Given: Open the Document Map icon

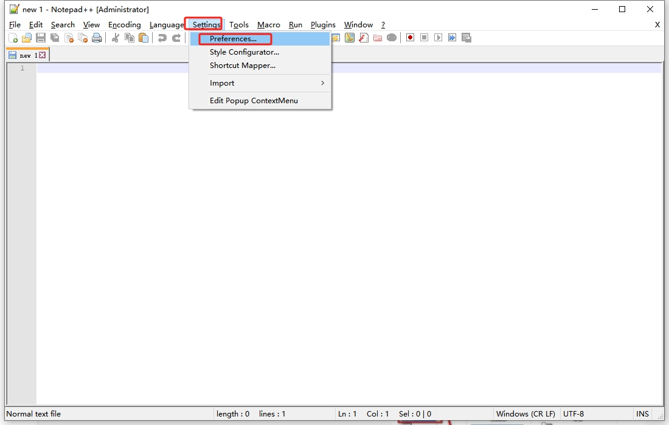Looking at the screenshot, I should pyautogui.click(x=350, y=38).
